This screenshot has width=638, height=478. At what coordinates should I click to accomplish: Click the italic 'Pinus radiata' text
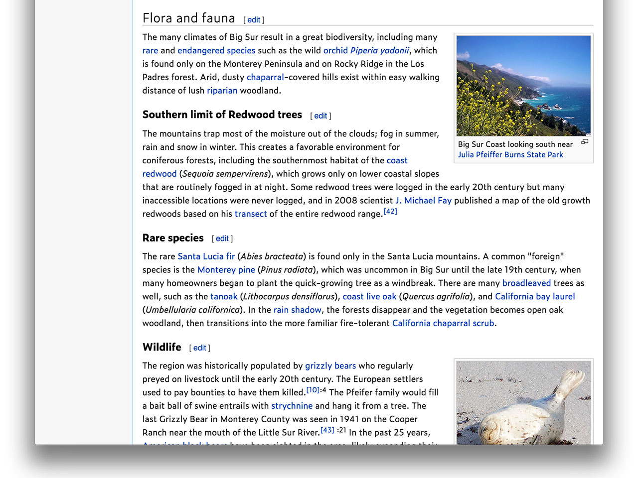(x=287, y=270)
